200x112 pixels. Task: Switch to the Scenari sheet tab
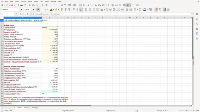(x=27, y=108)
